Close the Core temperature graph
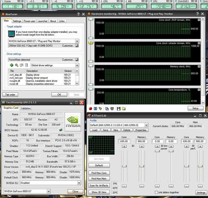This screenshot has height=198, width=208. pos(199,90)
